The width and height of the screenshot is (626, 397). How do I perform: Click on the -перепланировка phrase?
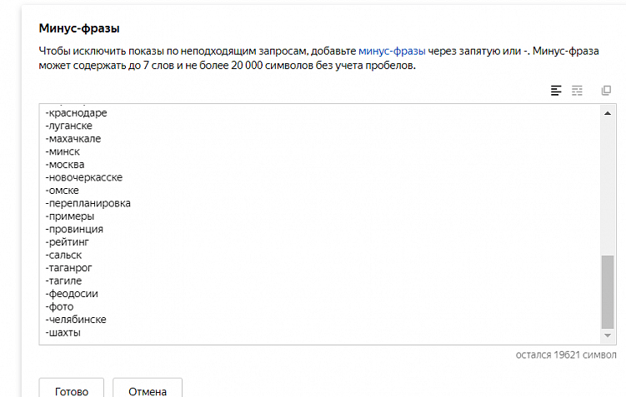click(89, 203)
